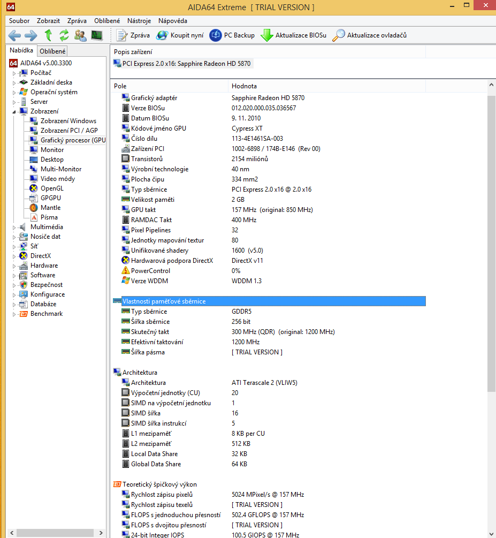Screen dimensions: 496x538
Task: Click the vertical scrollbar down arrow
Action: point(491,534)
